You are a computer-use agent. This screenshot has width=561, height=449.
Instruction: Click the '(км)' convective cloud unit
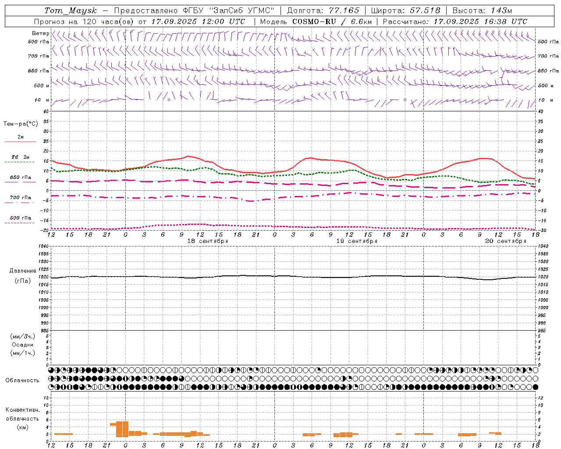pos(22,427)
